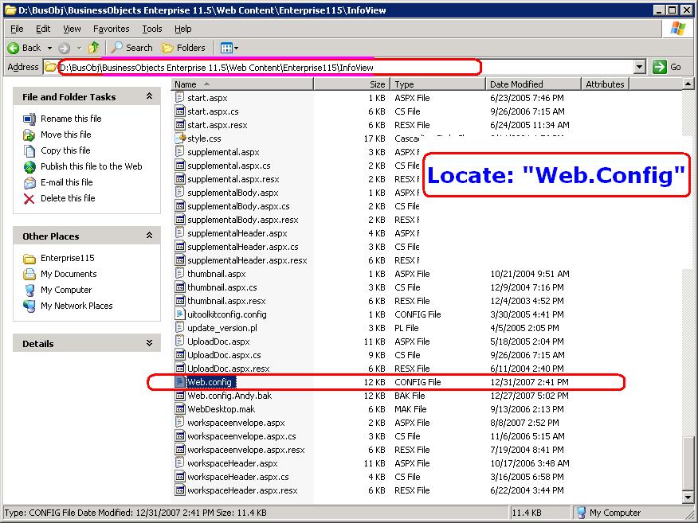Open My Documents in Other Places
The image size is (698, 523).
[x=69, y=274]
